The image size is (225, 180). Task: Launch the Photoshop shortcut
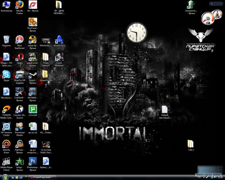[x=33, y=164]
